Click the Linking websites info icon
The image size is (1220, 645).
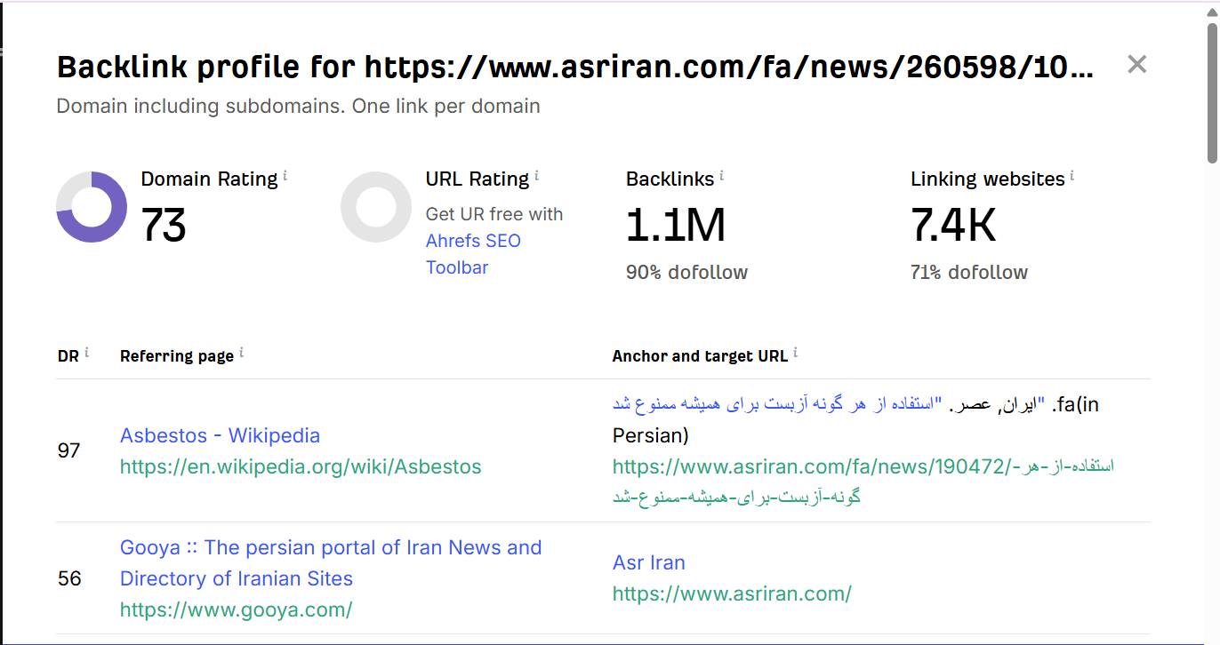(x=1072, y=176)
